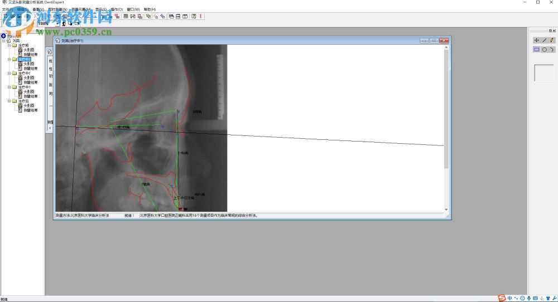Image resolution: width=558 pixels, height=302 pixels.
Task: Select the 治疗前 tree folder
Action: (23, 46)
